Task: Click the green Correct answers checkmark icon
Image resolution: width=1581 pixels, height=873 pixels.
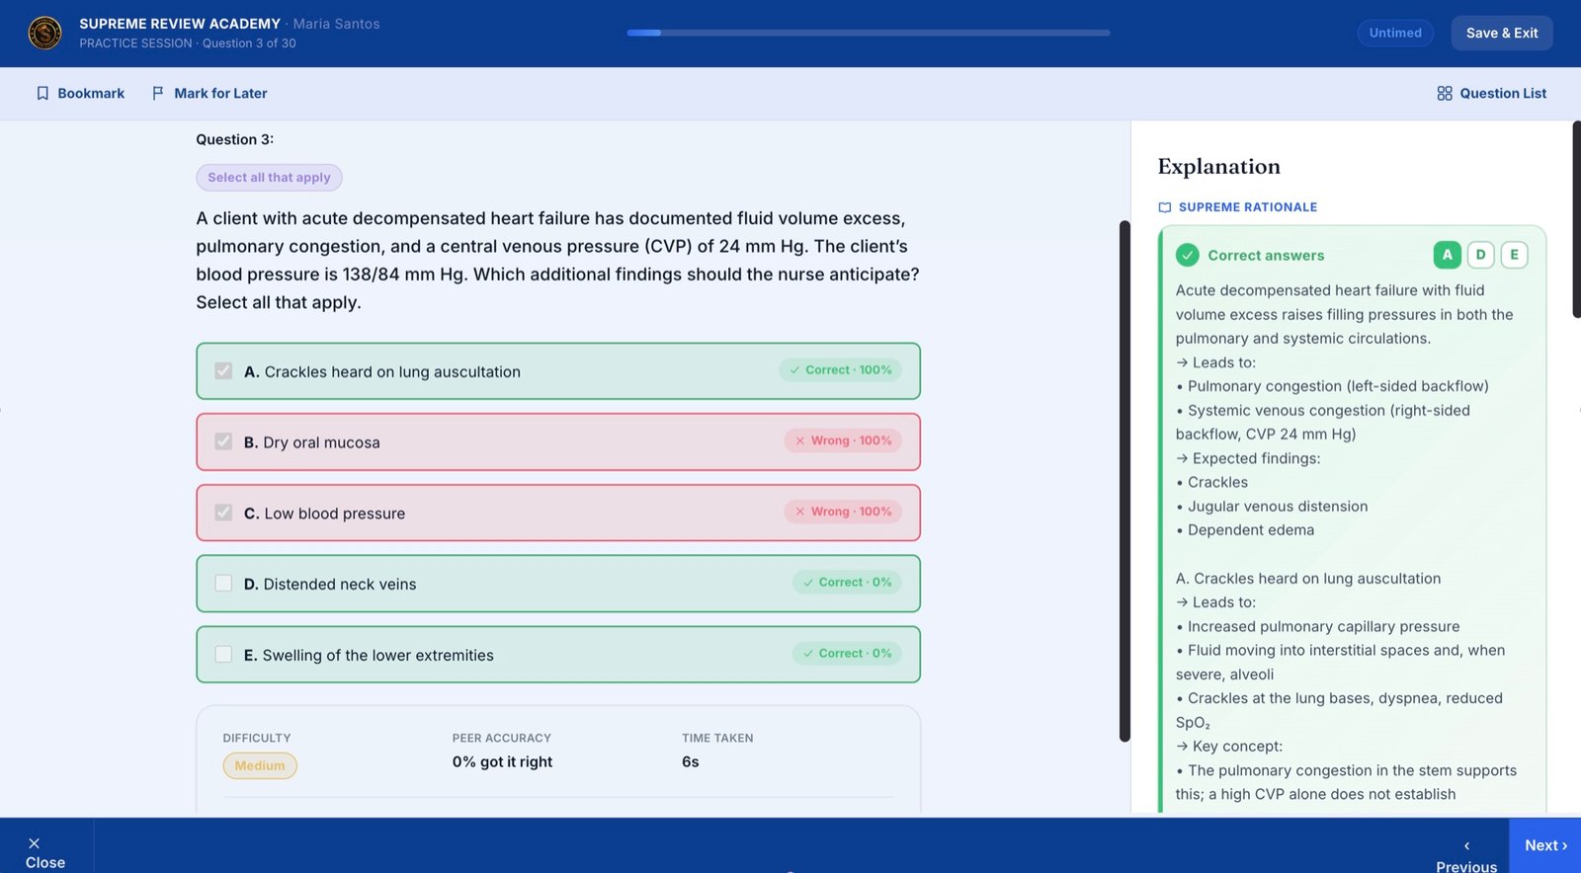Action: click(1188, 255)
